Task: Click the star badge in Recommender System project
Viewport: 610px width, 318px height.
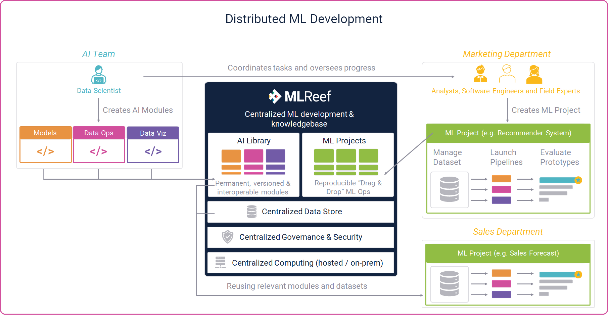Action: (x=578, y=180)
